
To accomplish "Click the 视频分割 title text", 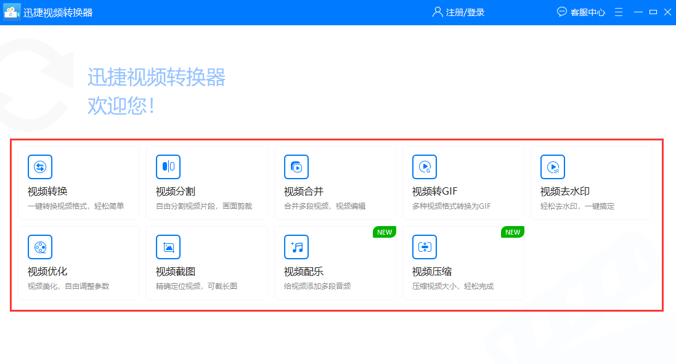I will click(x=176, y=192).
